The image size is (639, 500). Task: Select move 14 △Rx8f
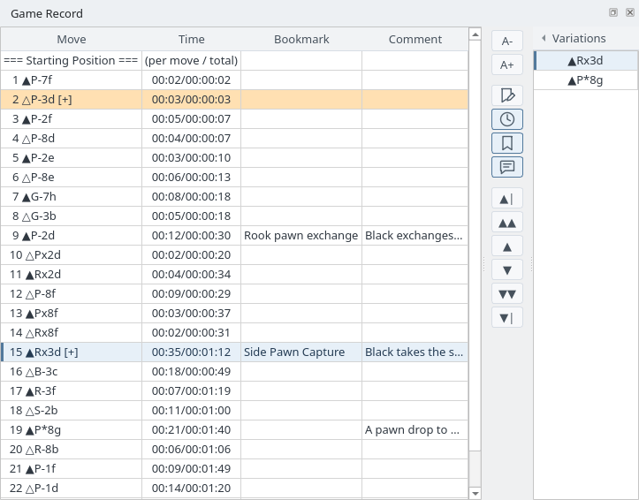click(234, 333)
